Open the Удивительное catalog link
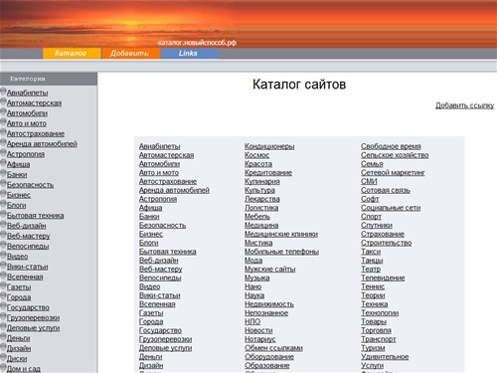 tap(385, 357)
